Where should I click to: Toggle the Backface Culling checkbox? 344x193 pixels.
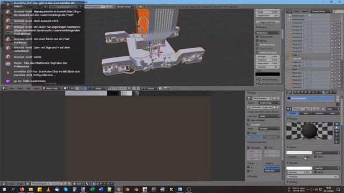click(257, 44)
